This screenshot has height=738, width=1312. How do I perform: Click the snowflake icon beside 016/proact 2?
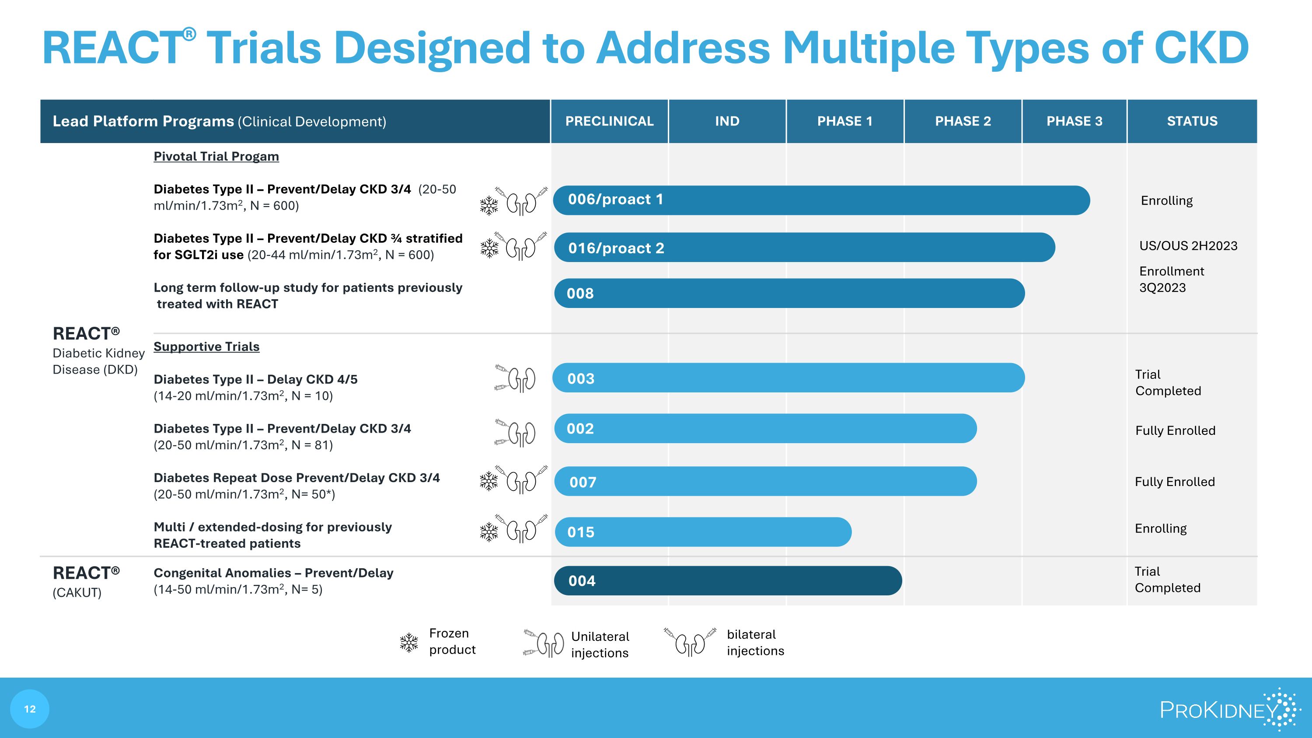(489, 248)
